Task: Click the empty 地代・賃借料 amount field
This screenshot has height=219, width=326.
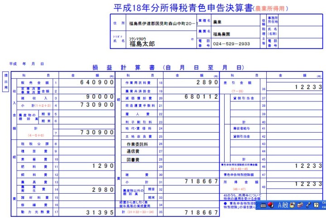Action: click(191, 129)
